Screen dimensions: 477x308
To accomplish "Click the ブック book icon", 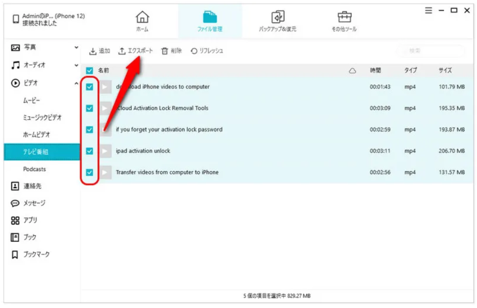I will tap(15, 237).
